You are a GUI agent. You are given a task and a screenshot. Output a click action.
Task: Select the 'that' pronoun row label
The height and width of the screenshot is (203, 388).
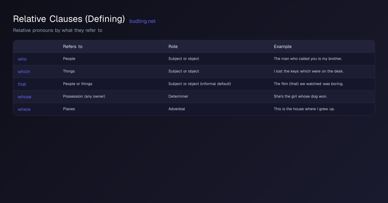click(x=22, y=84)
